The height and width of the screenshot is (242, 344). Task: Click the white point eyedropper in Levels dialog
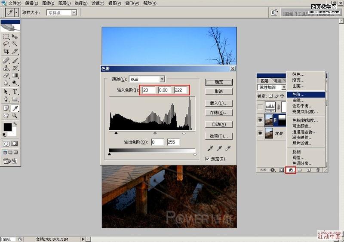tap(228, 149)
